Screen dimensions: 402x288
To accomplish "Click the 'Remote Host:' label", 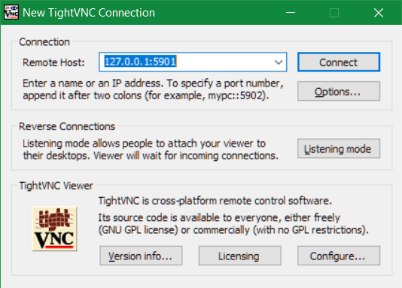I will click(53, 62).
